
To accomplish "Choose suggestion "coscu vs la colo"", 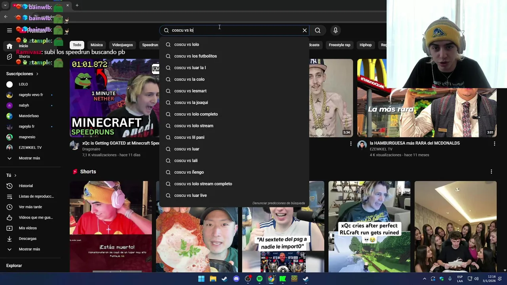I will (x=234, y=79).
